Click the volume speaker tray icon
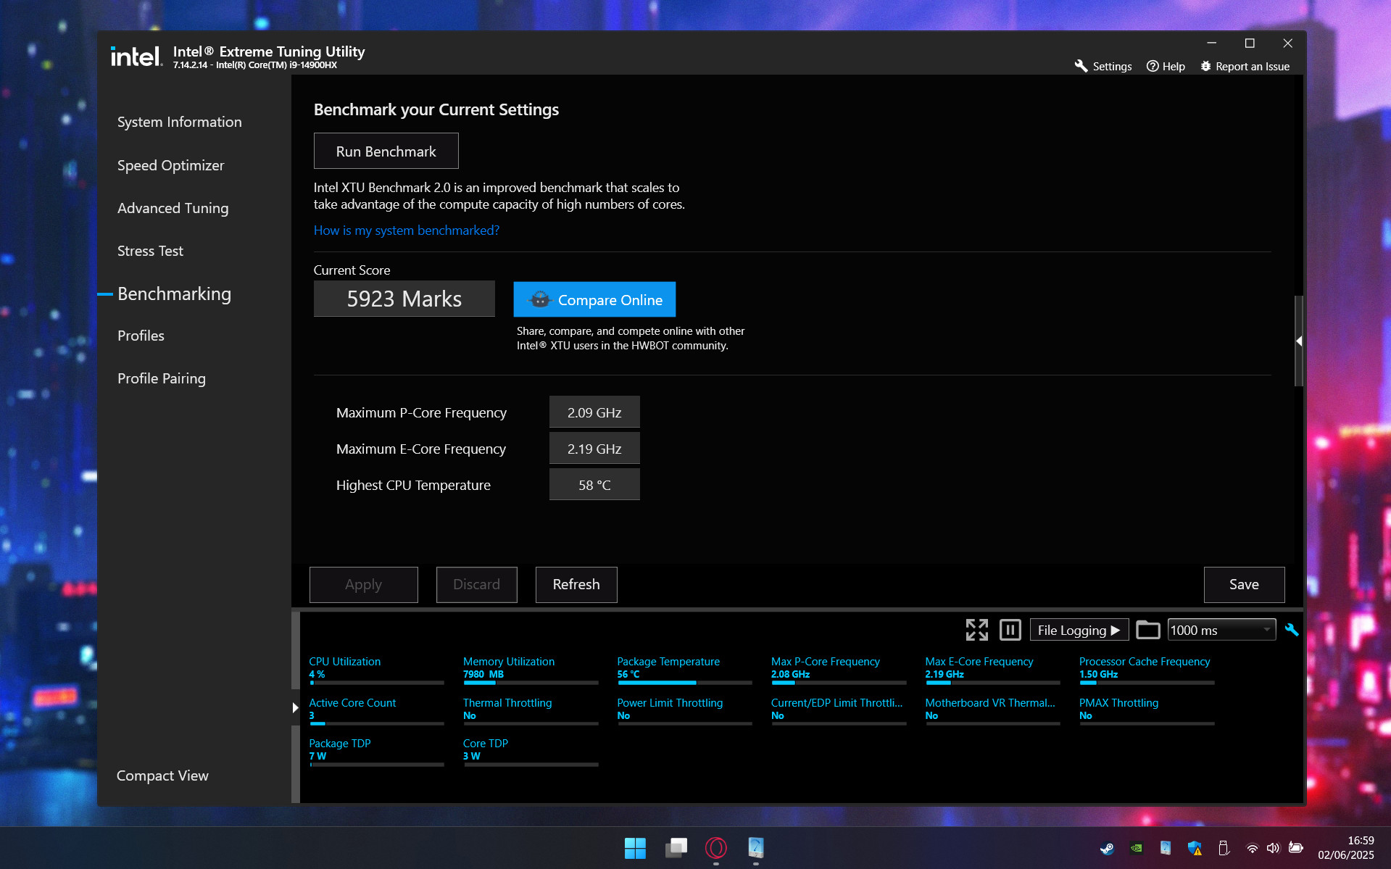Image resolution: width=1391 pixels, height=869 pixels. (1273, 848)
